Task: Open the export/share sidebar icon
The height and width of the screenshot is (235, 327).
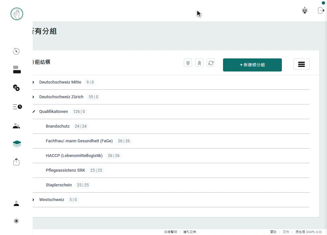Action: (16, 162)
